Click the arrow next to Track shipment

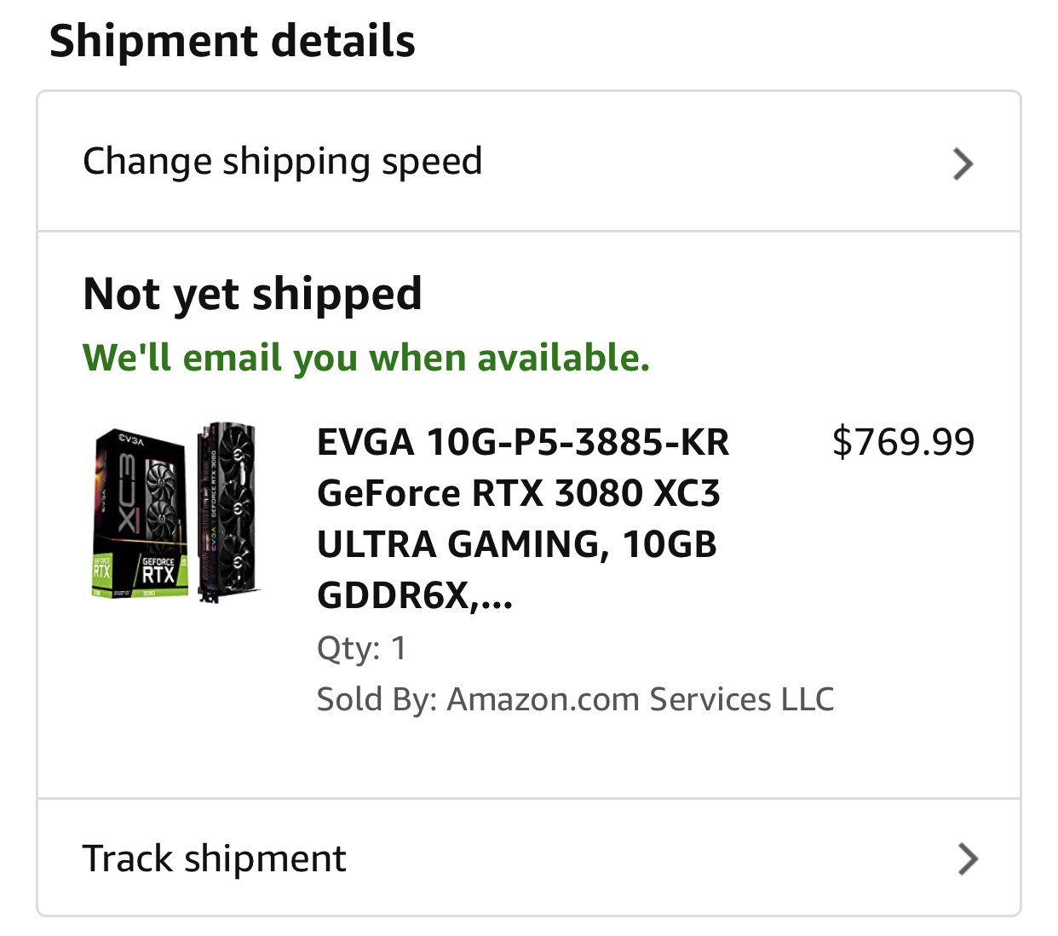(x=967, y=858)
